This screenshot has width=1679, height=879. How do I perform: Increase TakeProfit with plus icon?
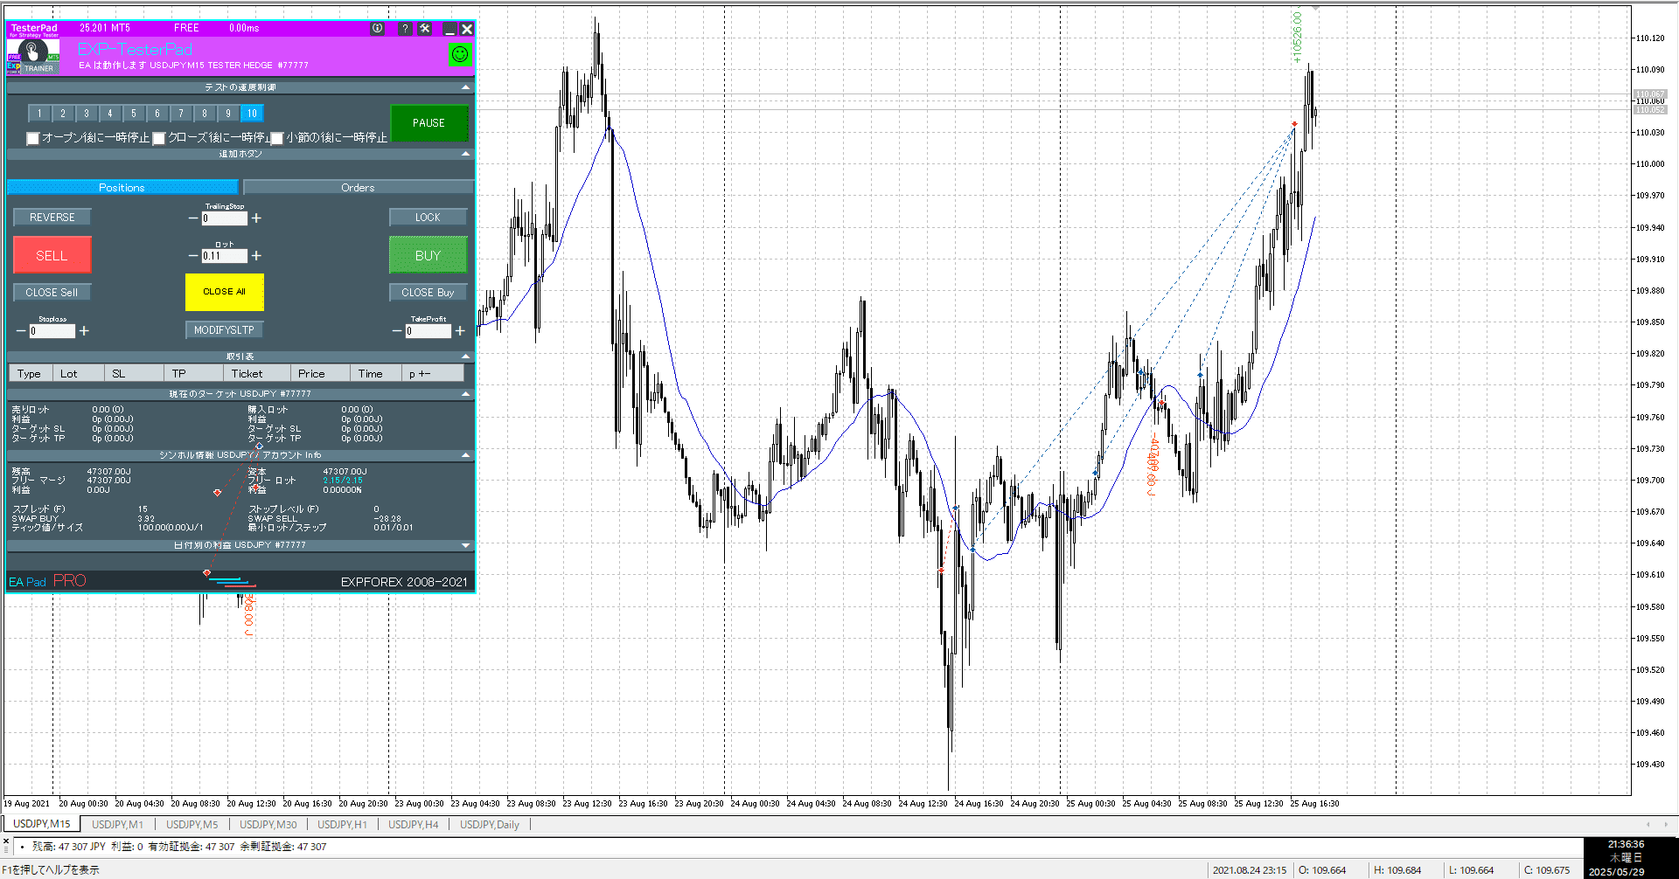460,331
